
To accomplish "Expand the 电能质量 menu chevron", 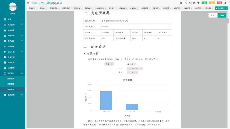I will point(22,30).
